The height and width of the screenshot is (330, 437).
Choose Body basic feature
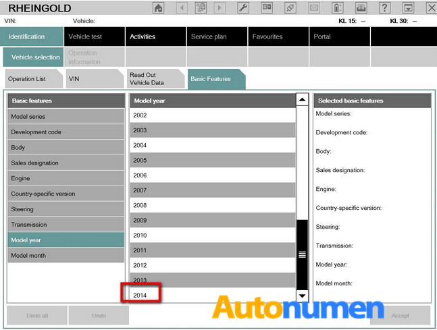point(66,147)
